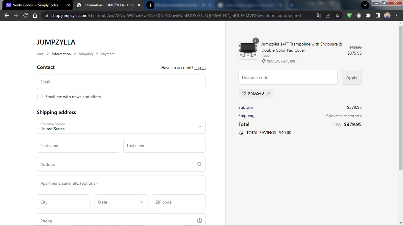Click the phone field help icon
Viewport: 403px width, 226px height.
[x=199, y=221]
